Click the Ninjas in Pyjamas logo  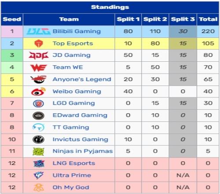[x=38, y=152]
